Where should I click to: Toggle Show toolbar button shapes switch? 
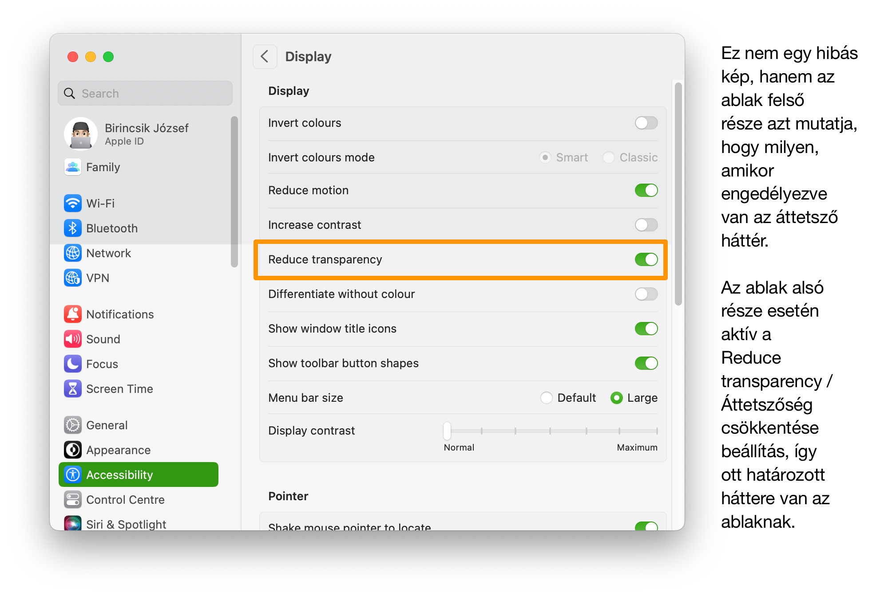[646, 363]
